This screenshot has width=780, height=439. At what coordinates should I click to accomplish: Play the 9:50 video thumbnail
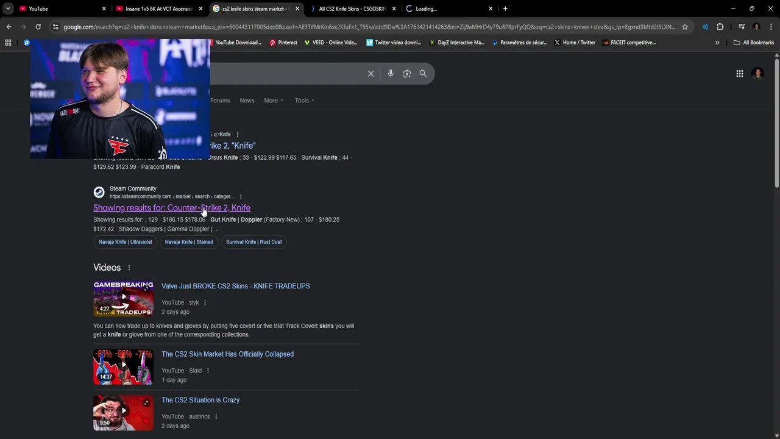124,413
